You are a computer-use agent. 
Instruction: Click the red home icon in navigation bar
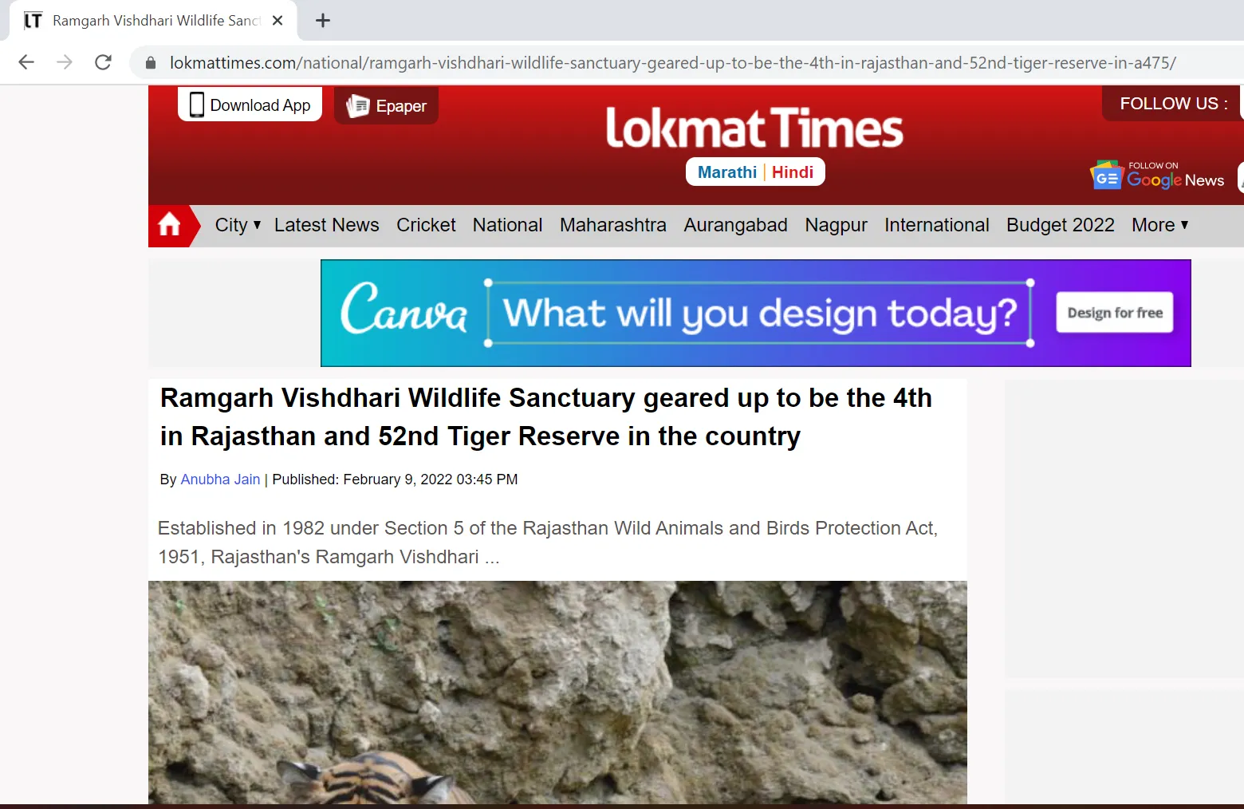[170, 226]
